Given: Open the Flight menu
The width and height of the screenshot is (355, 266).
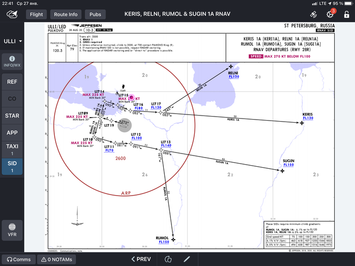Looking at the screenshot, I should point(36,15).
